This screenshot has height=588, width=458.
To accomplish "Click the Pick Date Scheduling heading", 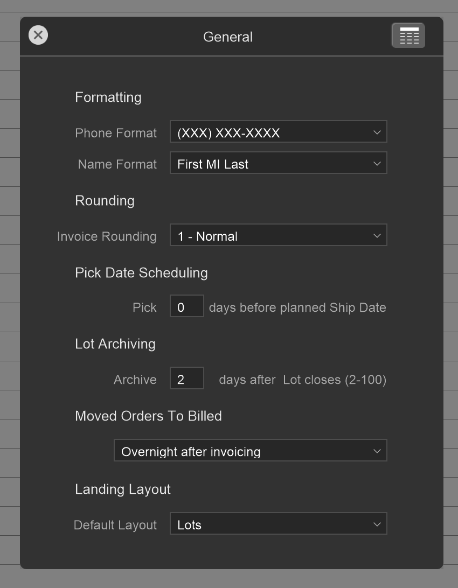I will click(141, 273).
